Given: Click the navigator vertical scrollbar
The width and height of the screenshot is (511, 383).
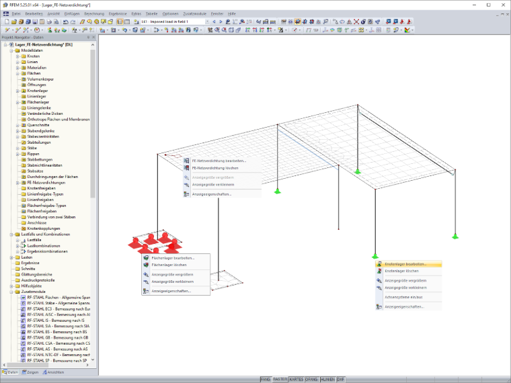Looking at the screenshot, I should click(x=93, y=124).
